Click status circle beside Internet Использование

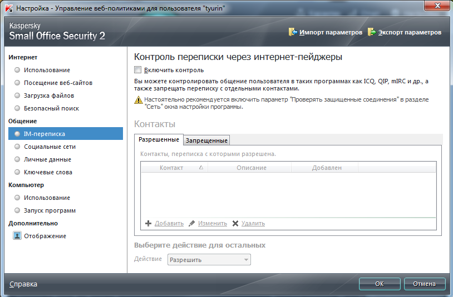tap(17, 70)
